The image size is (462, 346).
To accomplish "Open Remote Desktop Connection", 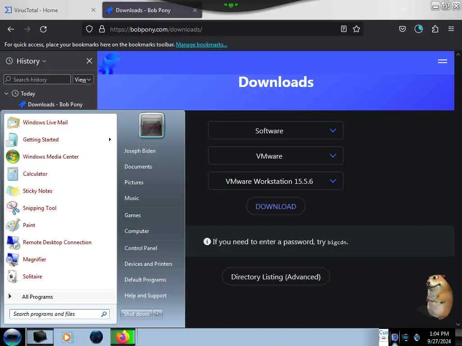I will point(60,242).
